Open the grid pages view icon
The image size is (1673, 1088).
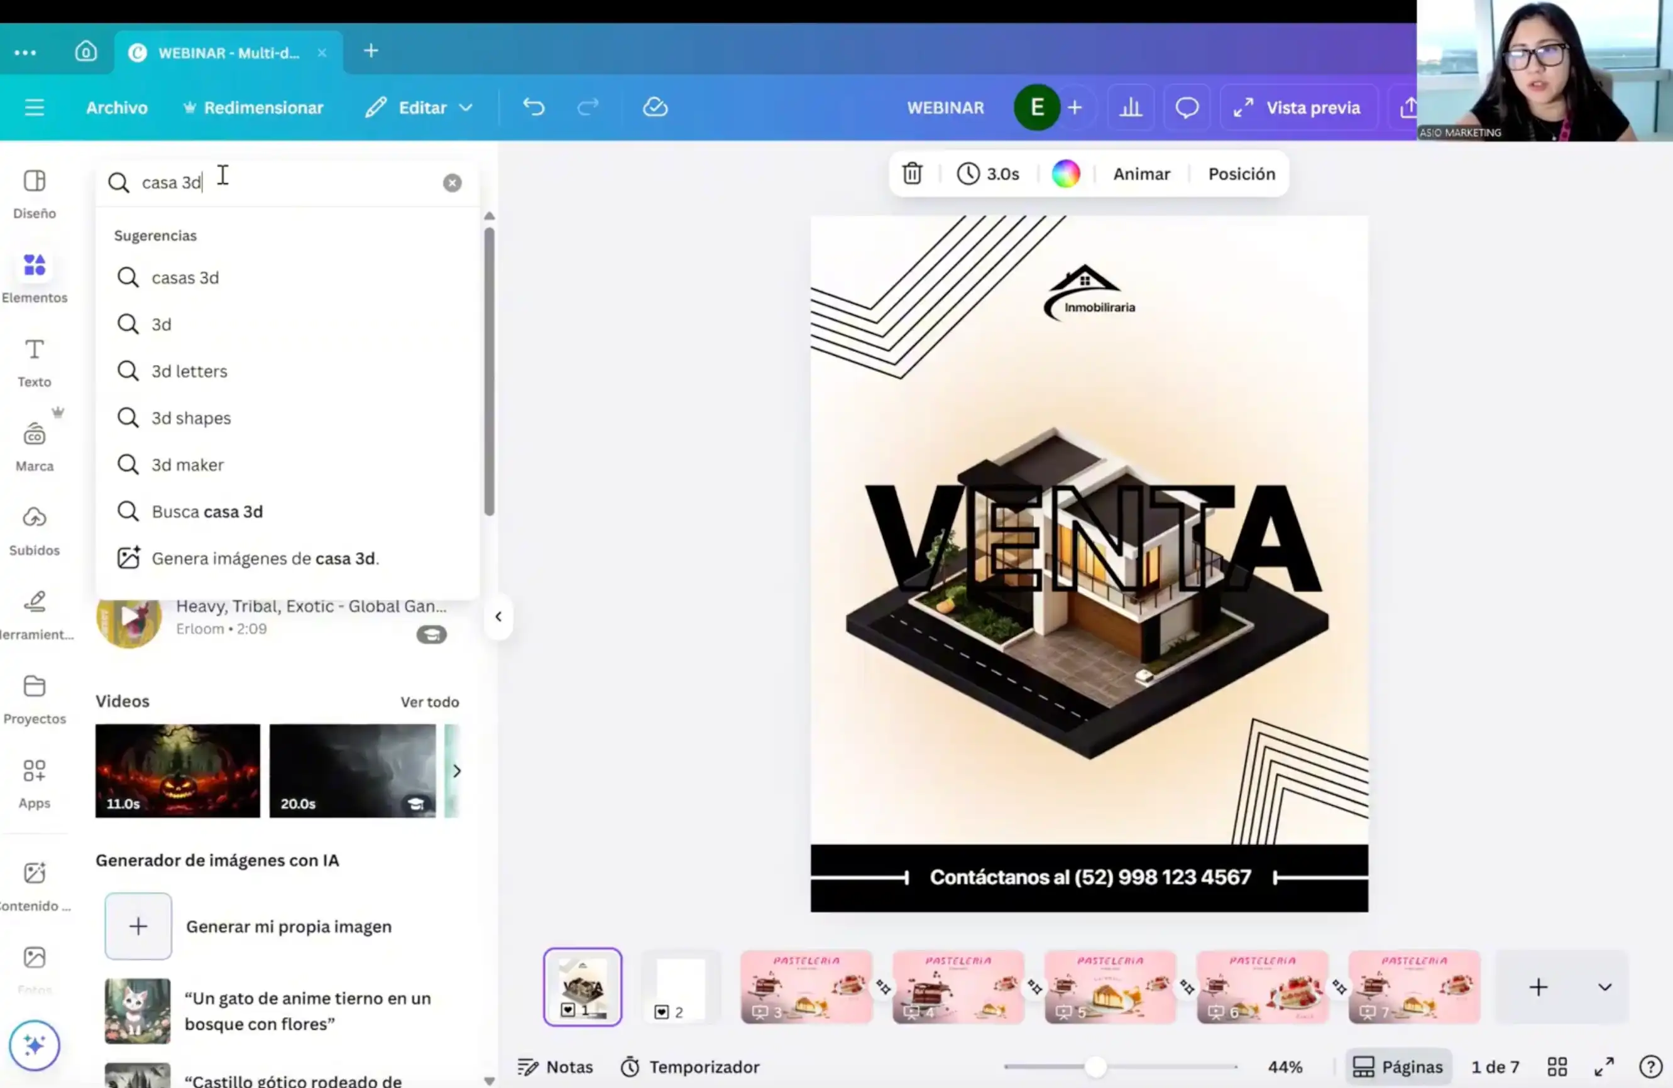[1557, 1066]
